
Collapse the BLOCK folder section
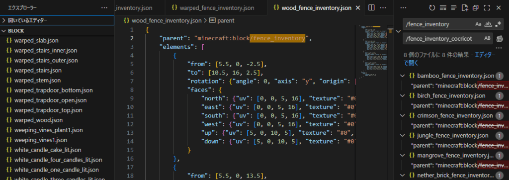(x=57, y=30)
